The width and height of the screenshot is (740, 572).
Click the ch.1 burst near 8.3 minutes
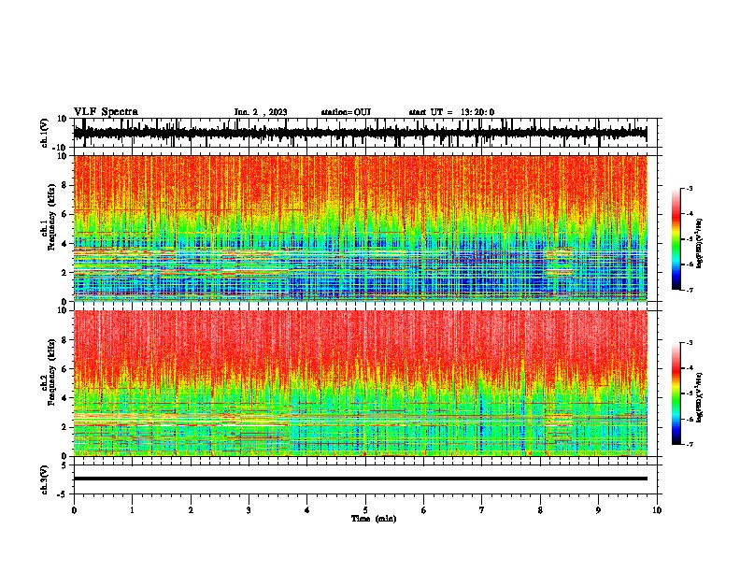click(x=559, y=262)
